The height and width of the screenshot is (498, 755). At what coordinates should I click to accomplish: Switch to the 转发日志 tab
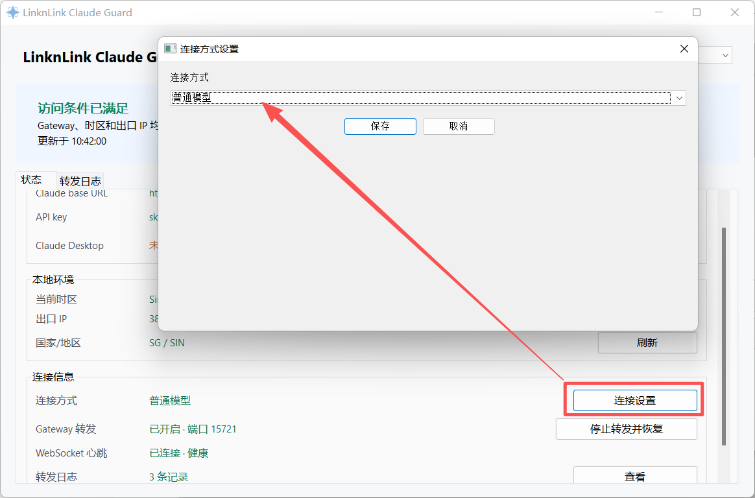click(x=80, y=181)
